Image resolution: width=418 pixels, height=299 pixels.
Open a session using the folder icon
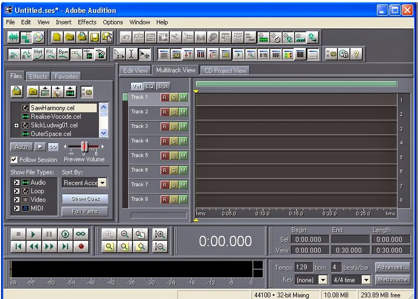(x=70, y=37)
